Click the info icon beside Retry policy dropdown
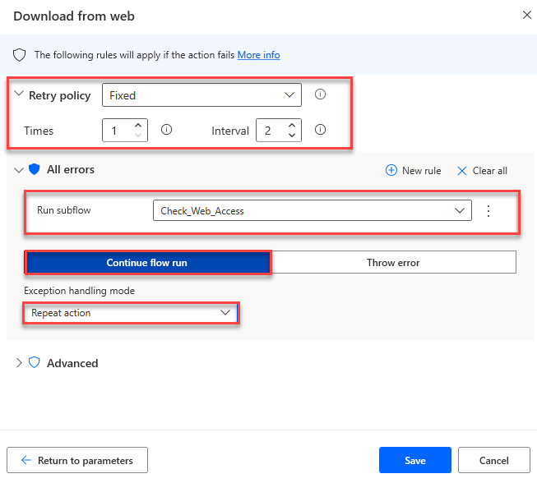This screenshot has width=537, height=483. pyautogui.click(x=320, y=94)
